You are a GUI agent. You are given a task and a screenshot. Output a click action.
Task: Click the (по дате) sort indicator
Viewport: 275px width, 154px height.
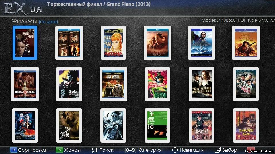48,22
